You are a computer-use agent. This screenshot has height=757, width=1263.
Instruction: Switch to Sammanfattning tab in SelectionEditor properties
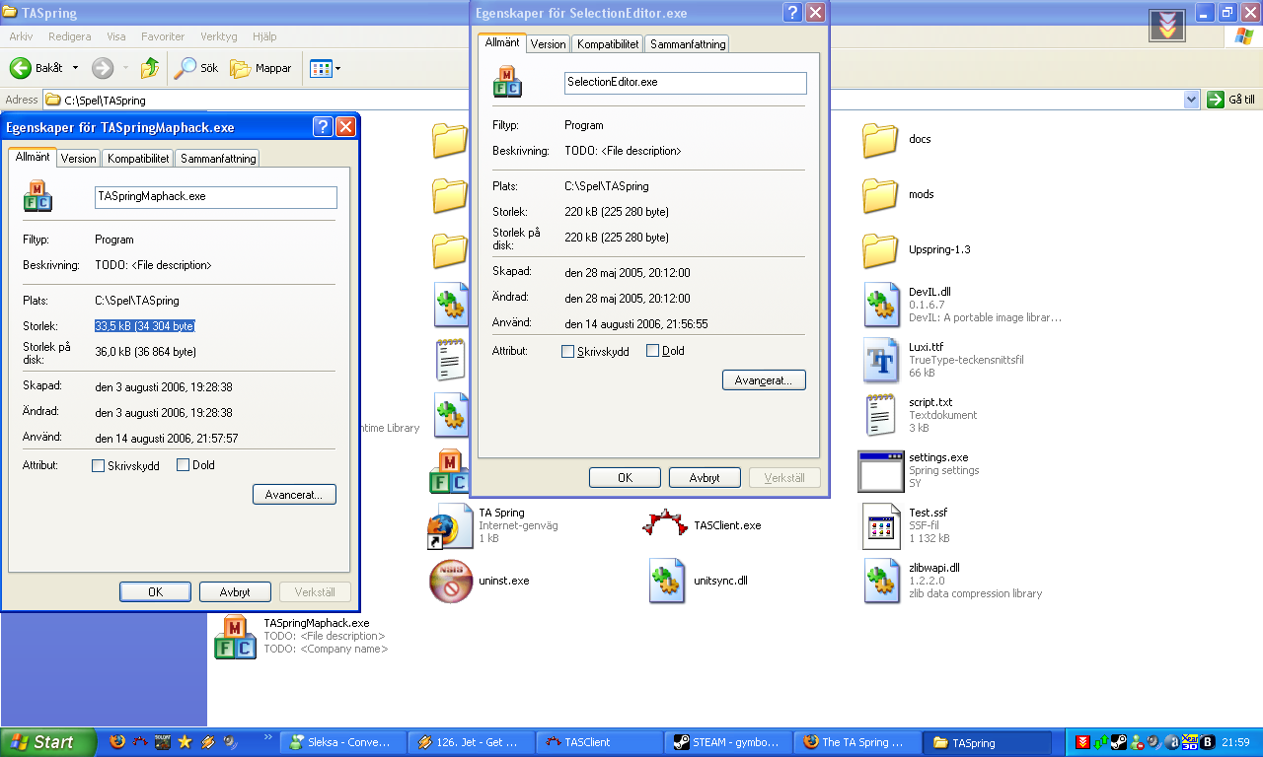click(x=688, y=44)
